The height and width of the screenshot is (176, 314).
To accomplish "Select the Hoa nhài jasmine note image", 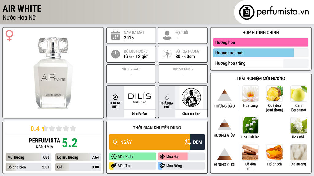I will 299,125.
